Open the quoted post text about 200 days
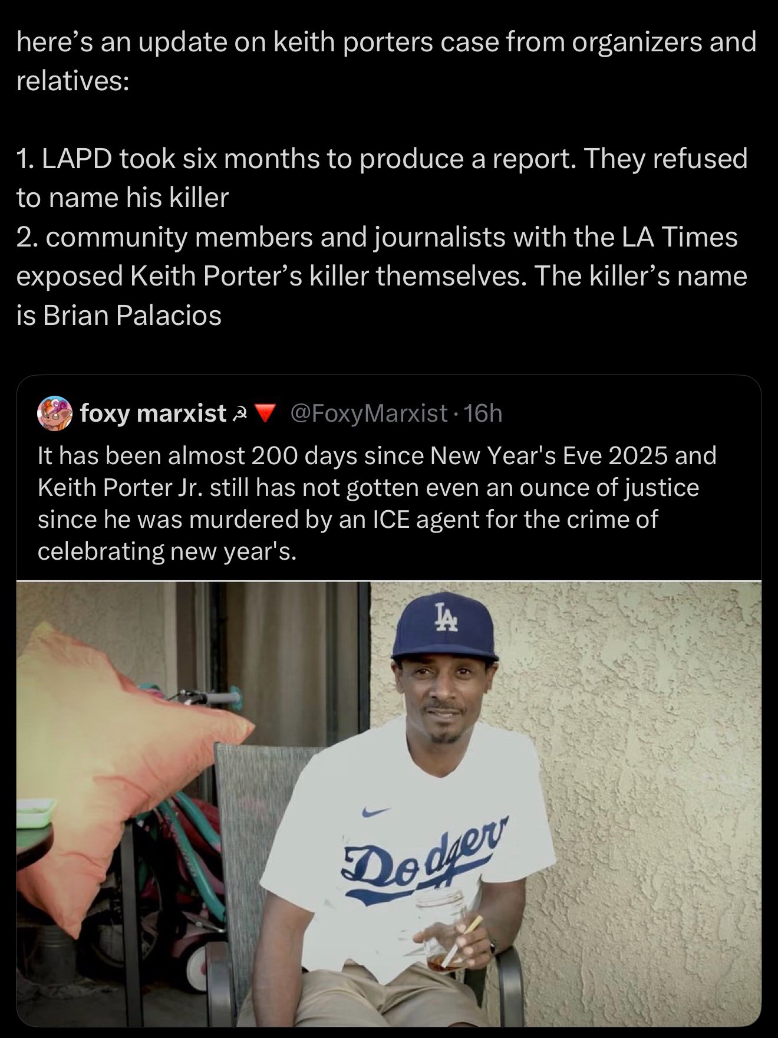The width and height of the screenshot is (778, 1038). (377, 503)
